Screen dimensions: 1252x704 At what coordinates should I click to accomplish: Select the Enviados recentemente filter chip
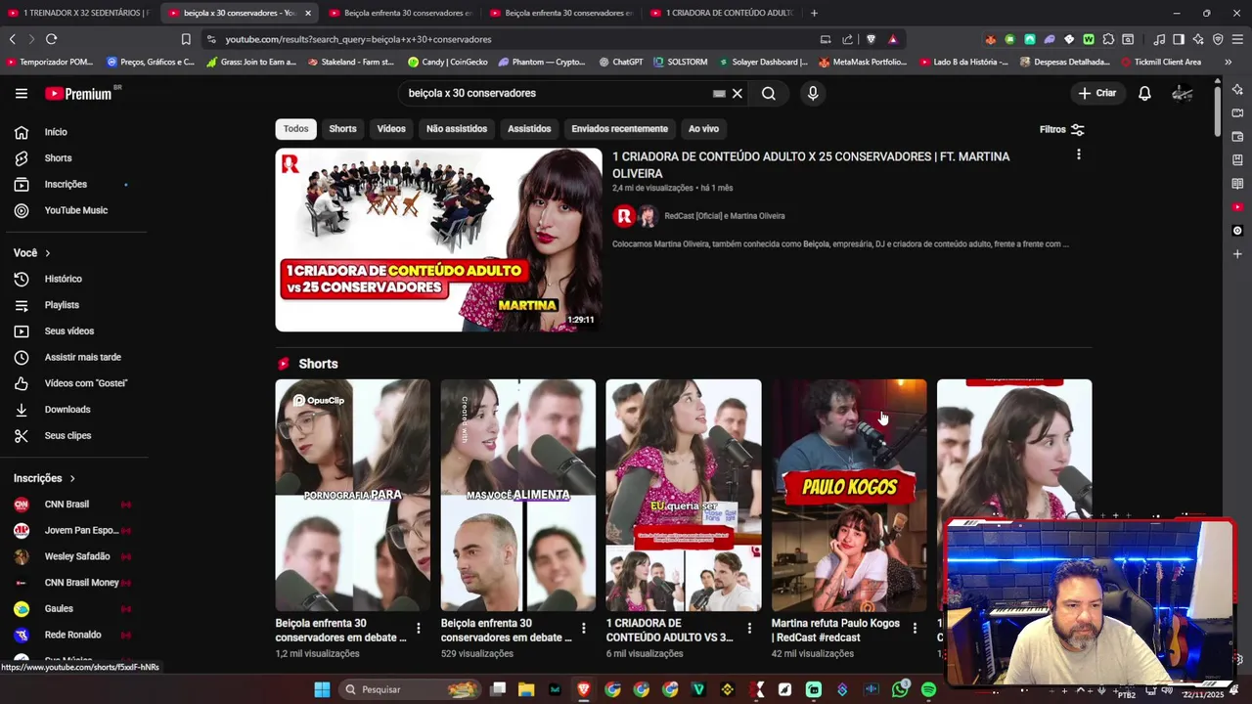point(619,129)
